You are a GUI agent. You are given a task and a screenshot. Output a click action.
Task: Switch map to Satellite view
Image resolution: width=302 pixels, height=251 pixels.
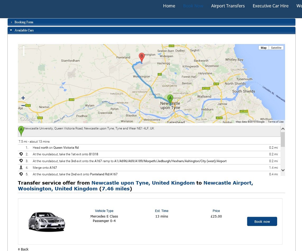pos(276,48)
